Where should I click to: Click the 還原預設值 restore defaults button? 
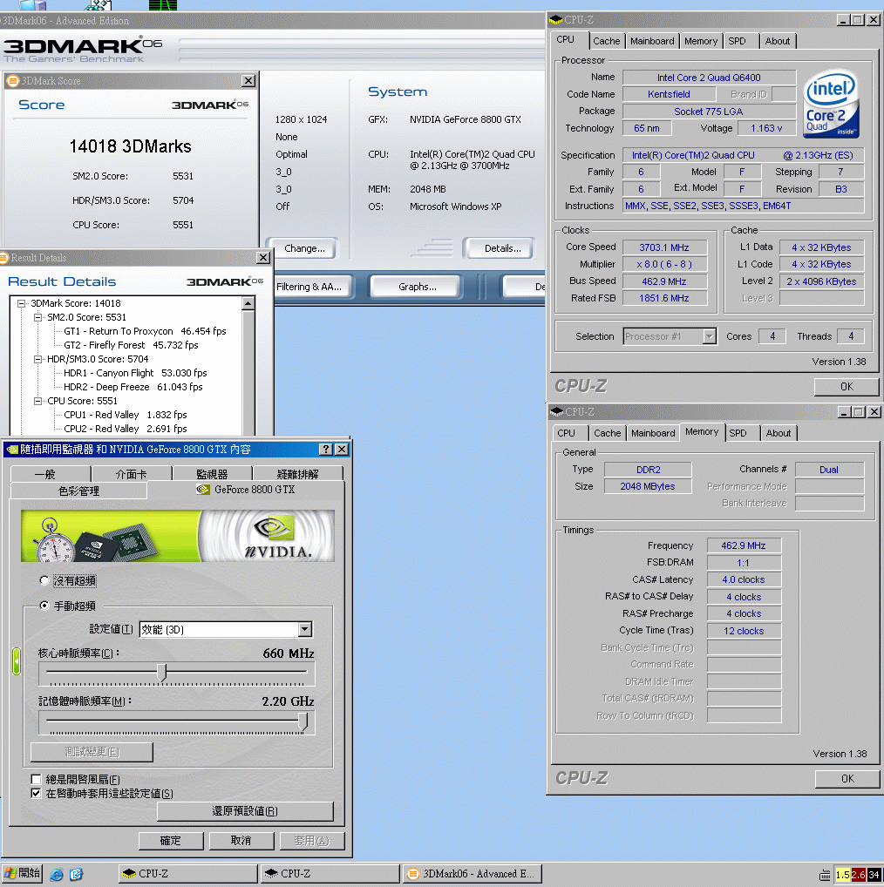(245, 811)
